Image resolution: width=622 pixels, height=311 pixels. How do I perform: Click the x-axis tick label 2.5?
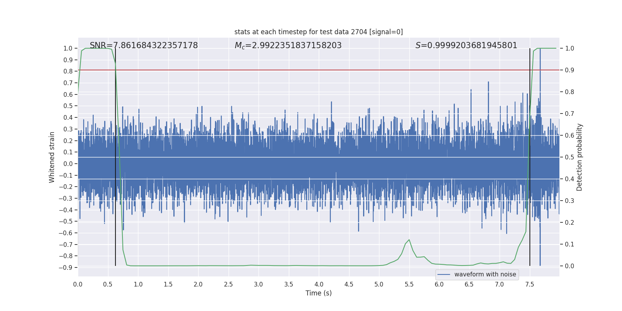coord(228,285)
